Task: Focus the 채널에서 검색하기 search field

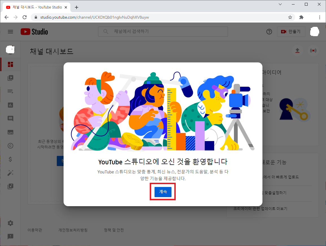Action: [x=163, y=32]
